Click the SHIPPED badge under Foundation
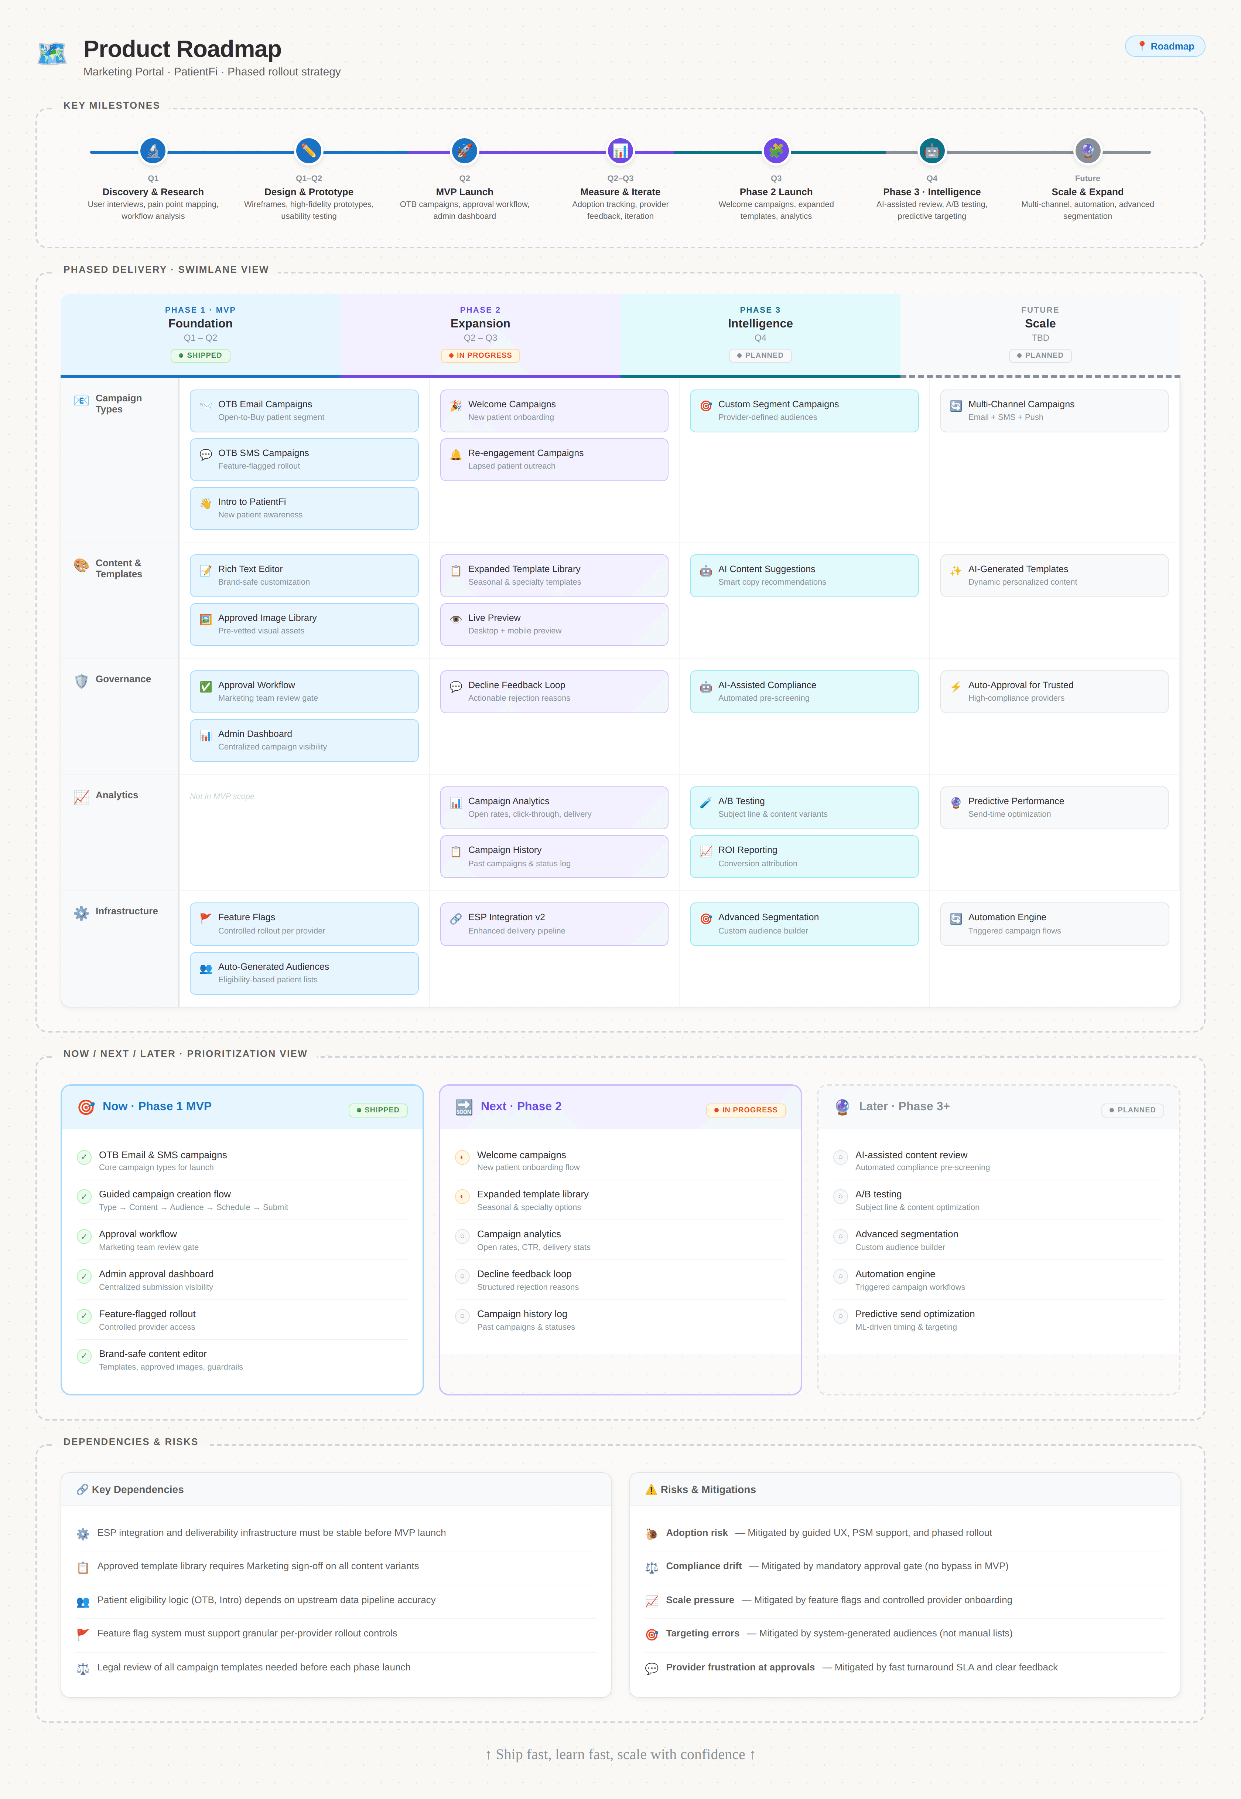Viewport: 1241px width, 1799px height. [x=201, y=356]
